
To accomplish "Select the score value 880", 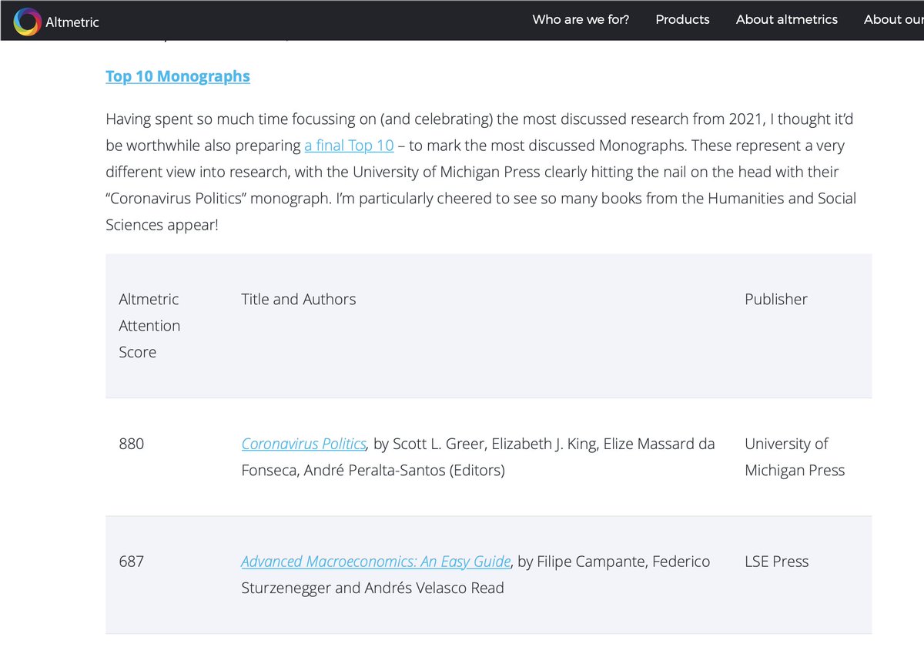I will (x=131, y=444).
